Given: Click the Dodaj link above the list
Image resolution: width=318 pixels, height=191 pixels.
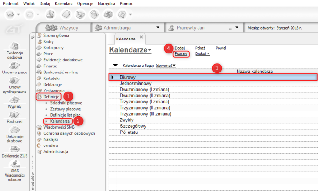Looking at the screenshot, I should point(179,48).
